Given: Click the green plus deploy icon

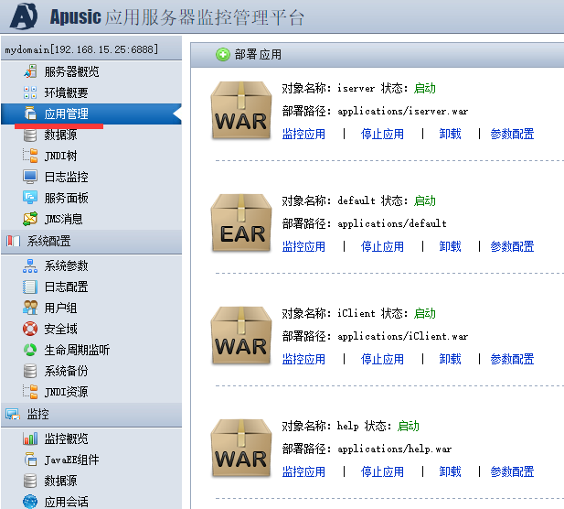Looking at the screenshot, I should (x=223, y=55).
